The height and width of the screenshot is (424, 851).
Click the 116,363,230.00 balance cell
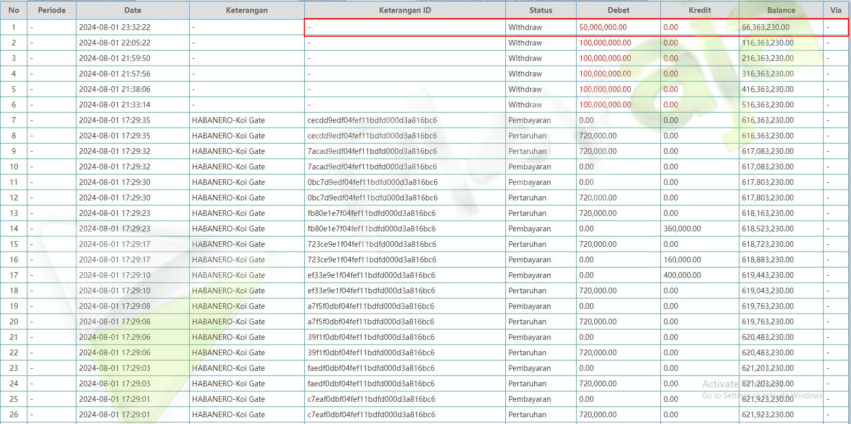pyautogui.click(x=767, y=43)
